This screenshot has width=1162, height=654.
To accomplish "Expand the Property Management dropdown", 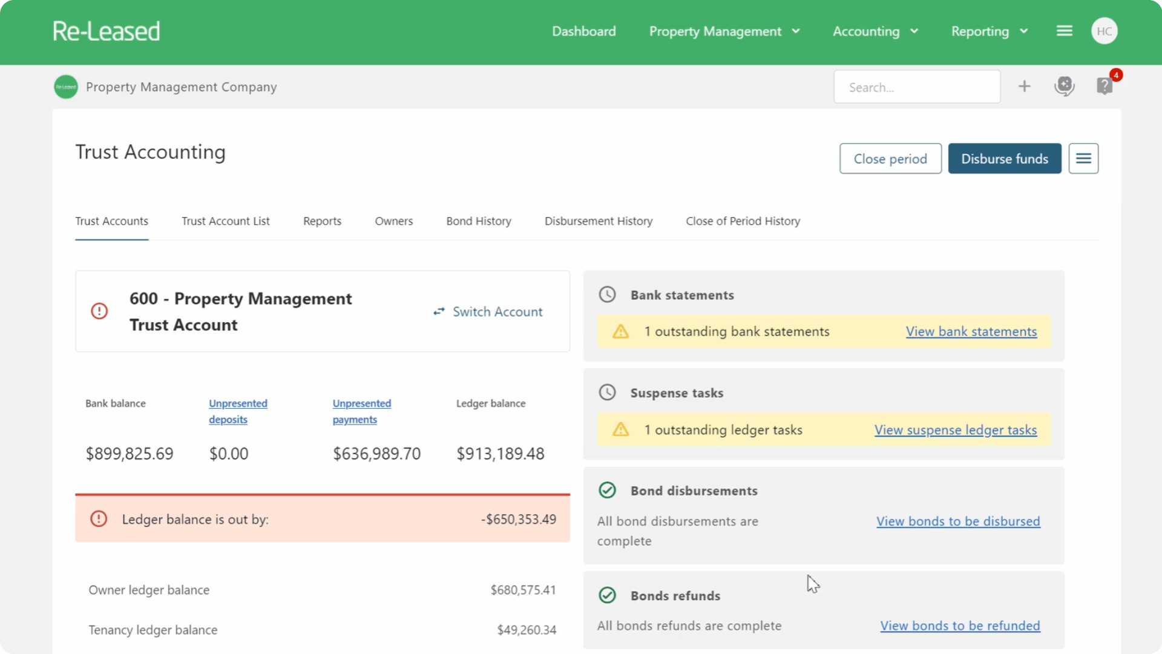I will click(x=724, y=31).
